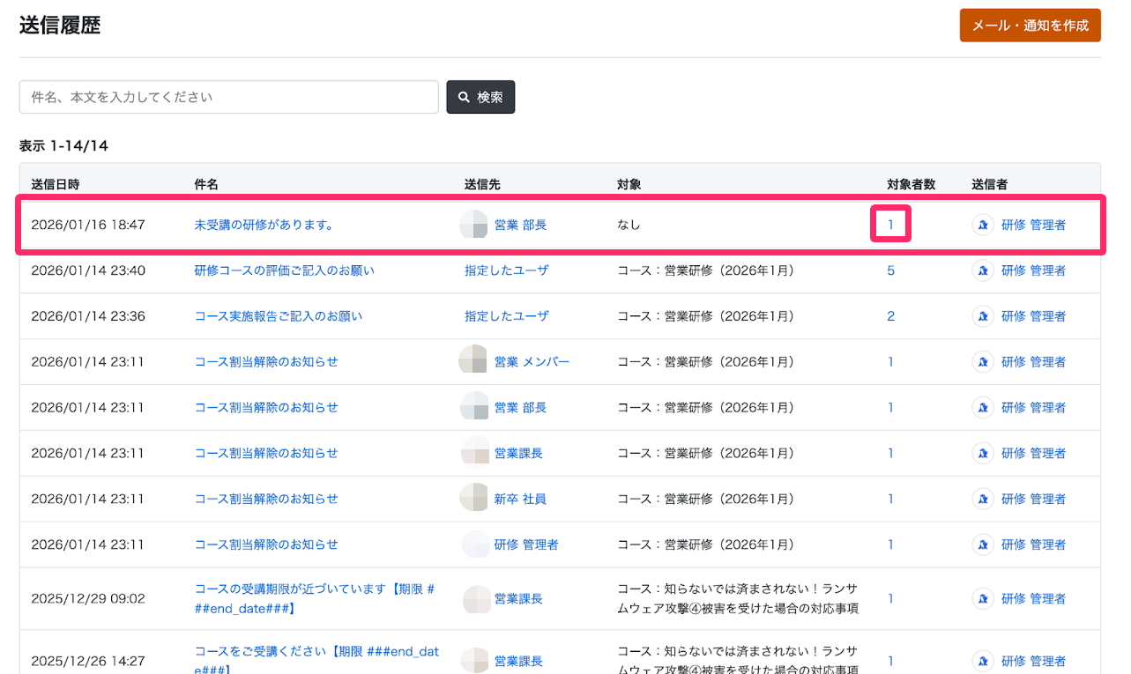Click the 送信者 column header
The width and height of the screenshot is (1131, 674).
point(990,184)
